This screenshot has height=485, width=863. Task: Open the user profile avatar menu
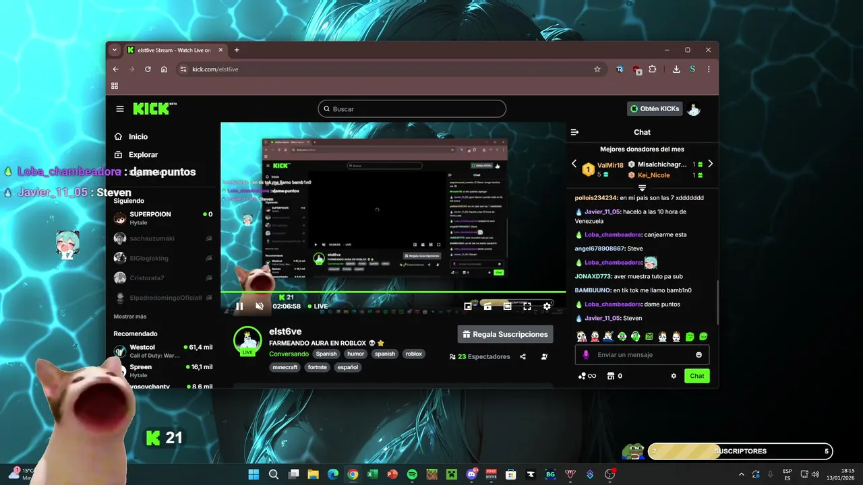click(694, 109)
